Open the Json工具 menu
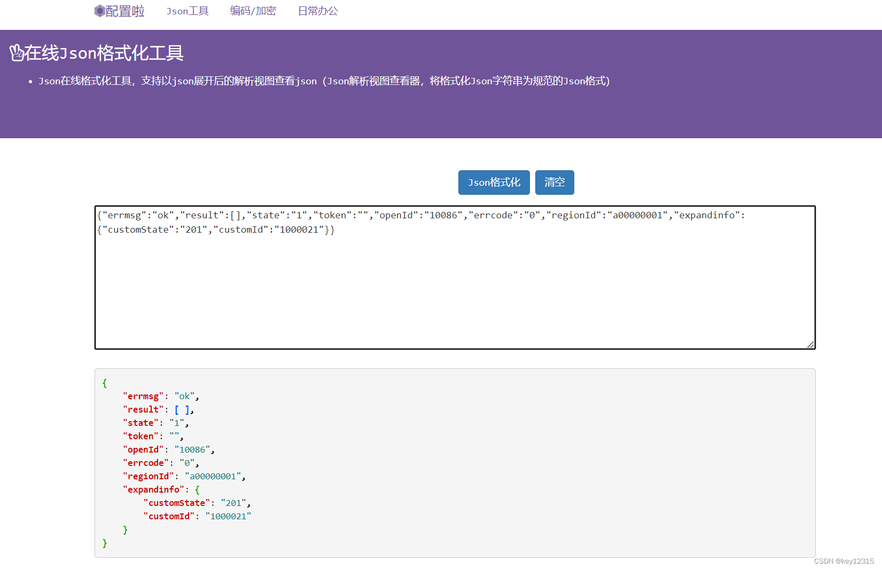The height and width of the screenshot is (570, 882). coord(188,11)
